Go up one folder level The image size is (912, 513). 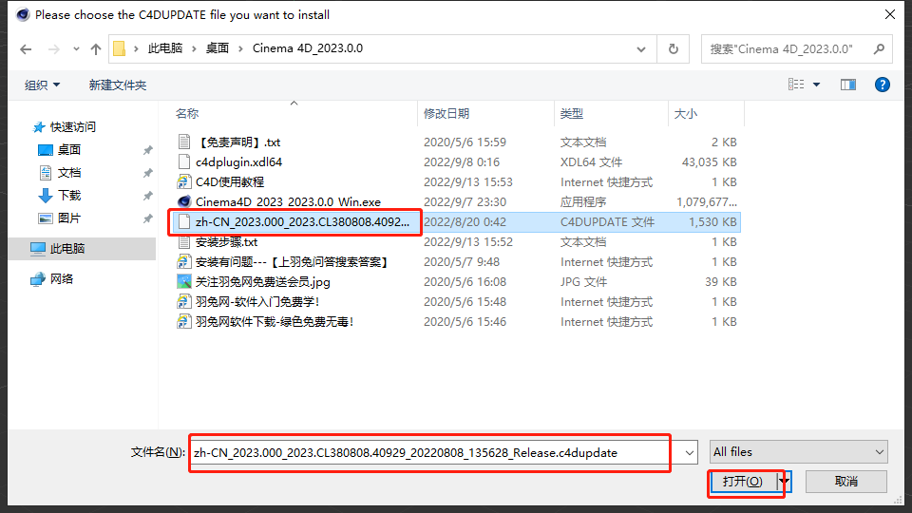[96, 49]
